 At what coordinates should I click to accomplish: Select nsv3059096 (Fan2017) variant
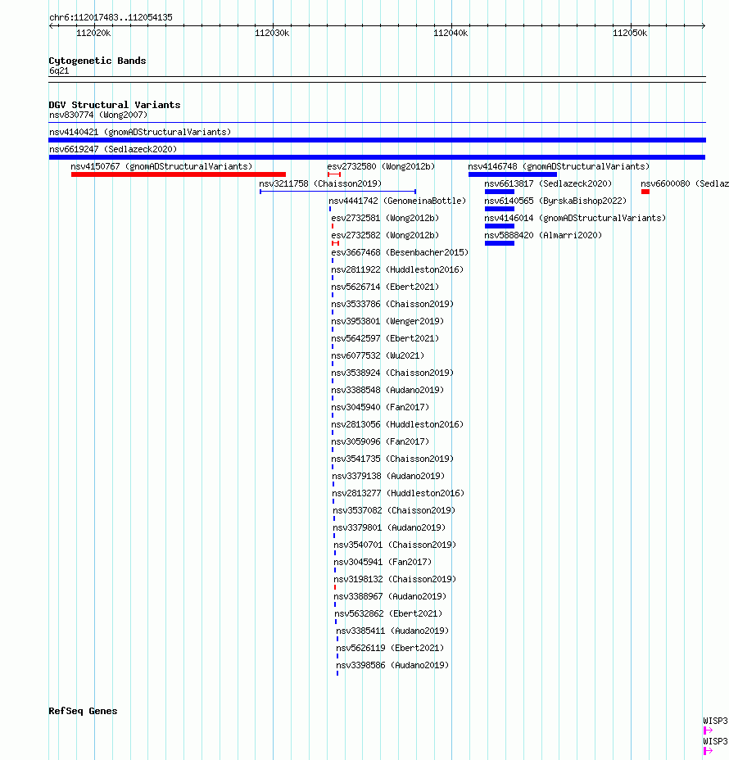point(380,441)
